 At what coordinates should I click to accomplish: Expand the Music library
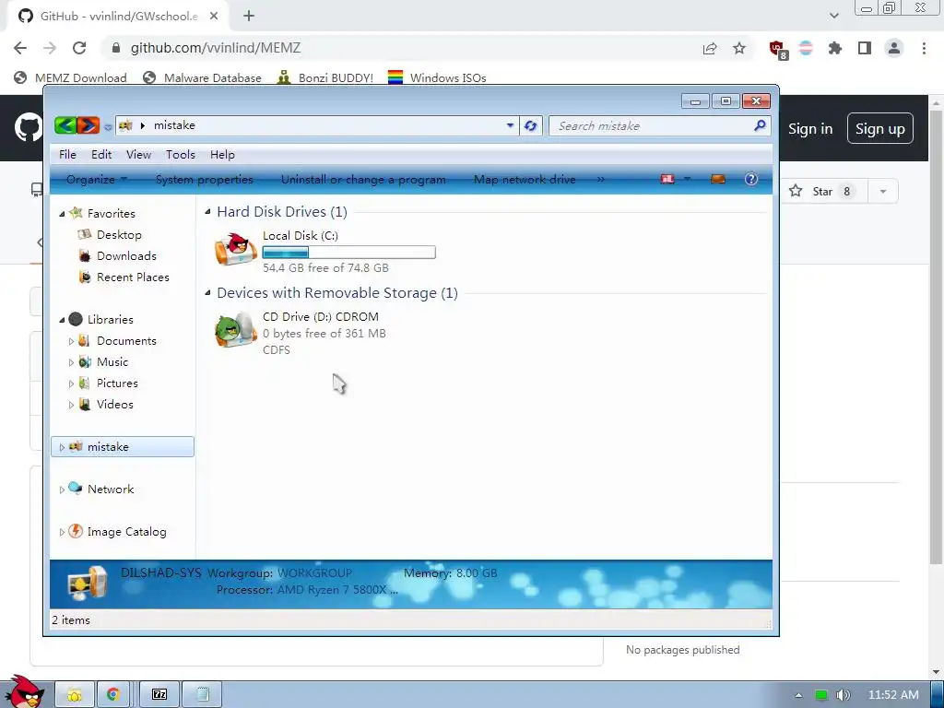(71, 362)
